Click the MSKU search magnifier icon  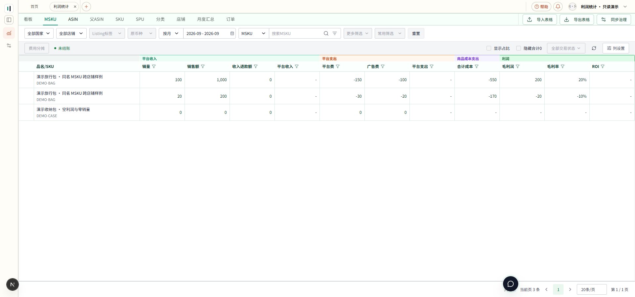coord(326,33)
